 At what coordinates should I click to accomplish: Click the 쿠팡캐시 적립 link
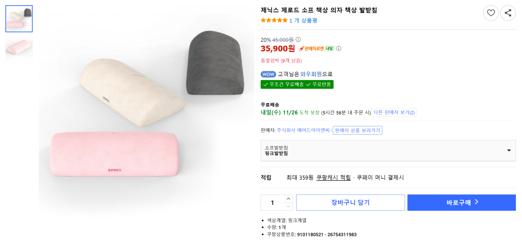(333, 178)
